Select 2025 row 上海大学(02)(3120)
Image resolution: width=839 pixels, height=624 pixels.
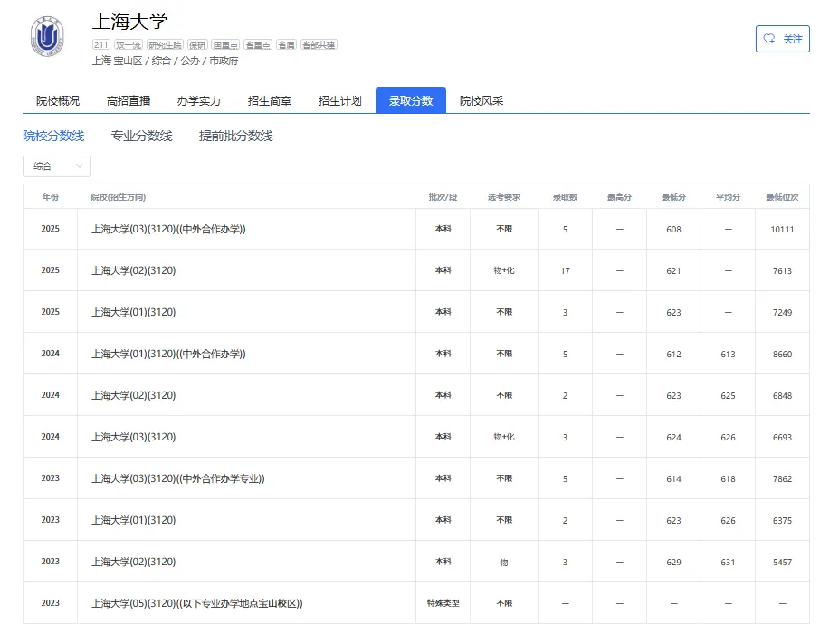click(416, 270)
